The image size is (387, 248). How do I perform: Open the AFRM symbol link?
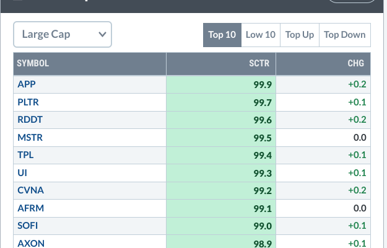pos(30,208)
